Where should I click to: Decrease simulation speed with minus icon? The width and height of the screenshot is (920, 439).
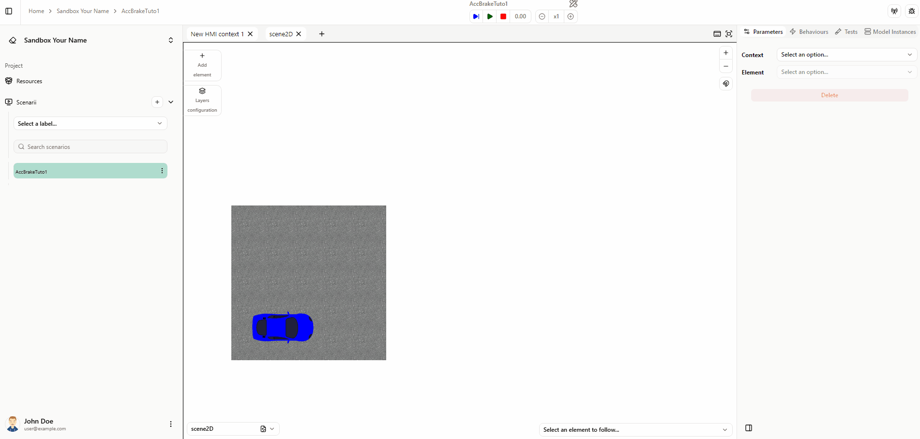(542, 16)
